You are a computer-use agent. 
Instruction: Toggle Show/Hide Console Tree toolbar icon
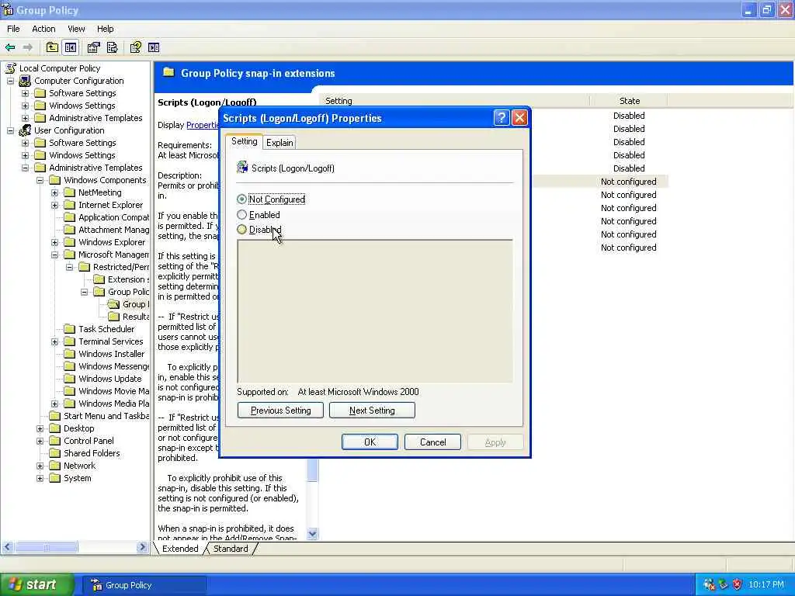tap(71, 47)
